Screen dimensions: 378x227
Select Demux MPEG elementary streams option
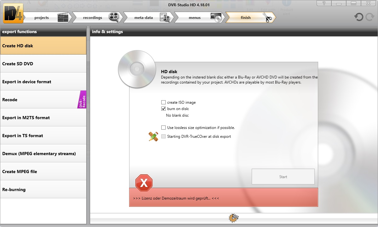point(43,154)
